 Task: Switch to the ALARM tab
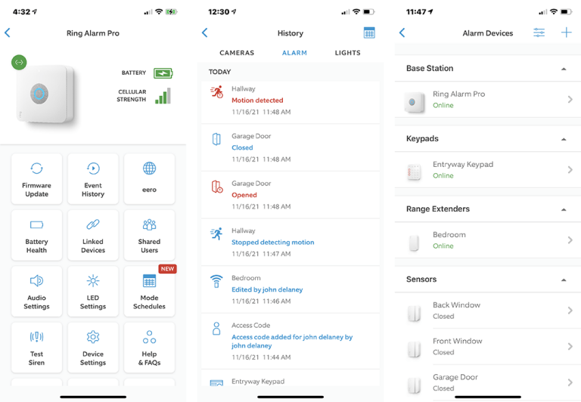(x=294, y=53)
